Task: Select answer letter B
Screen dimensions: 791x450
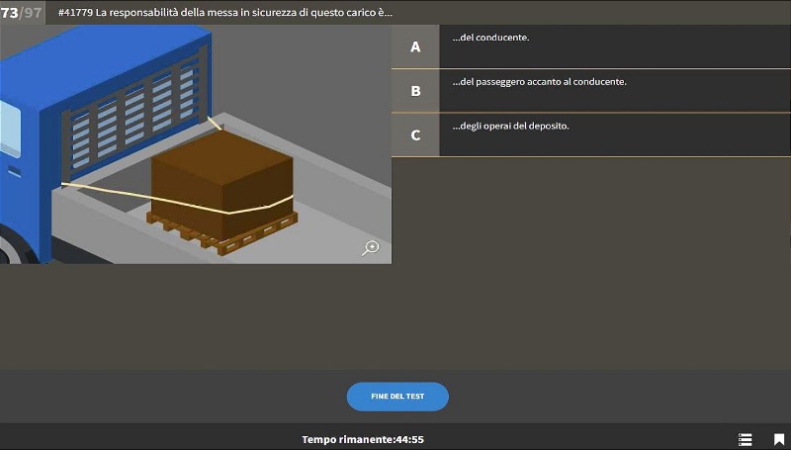Action: point(415,91)
